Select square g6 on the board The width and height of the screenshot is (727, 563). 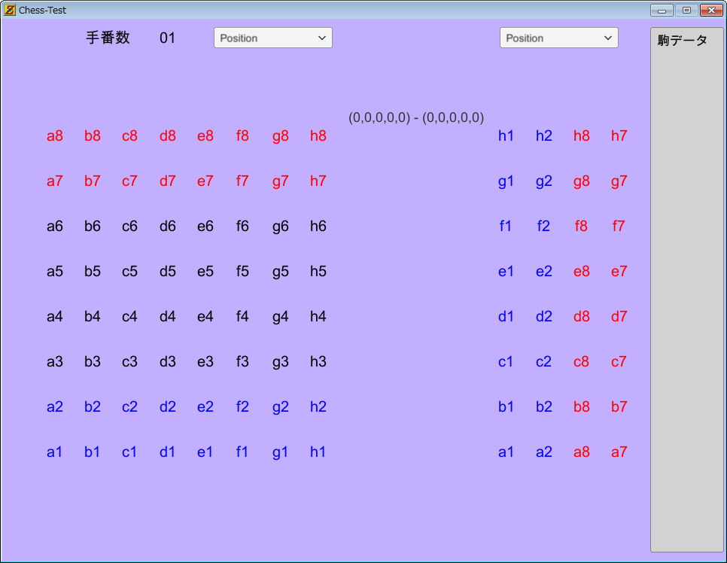tap(281, 227)
